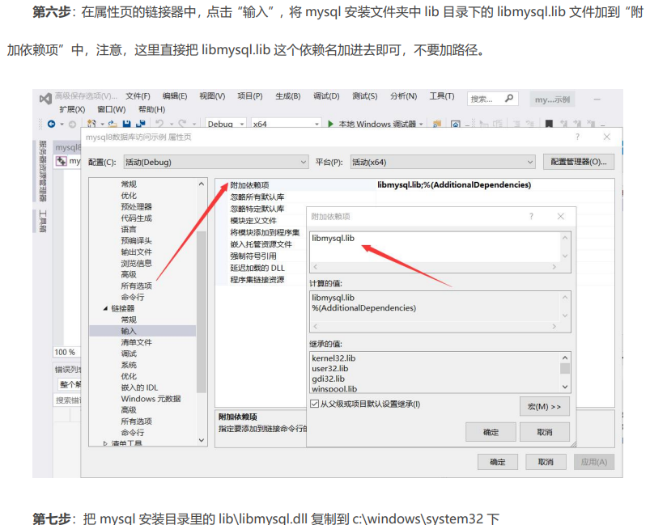
Task: Select 预处理器 in the property tree
Action: coord(136,206)
